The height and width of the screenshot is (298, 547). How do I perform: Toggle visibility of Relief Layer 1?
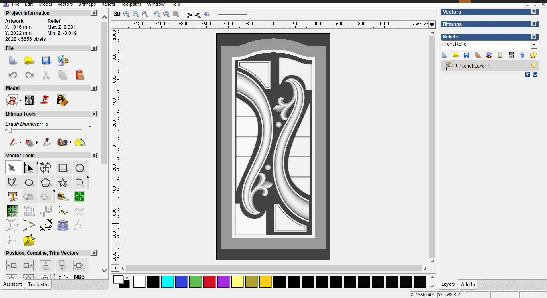534,65
